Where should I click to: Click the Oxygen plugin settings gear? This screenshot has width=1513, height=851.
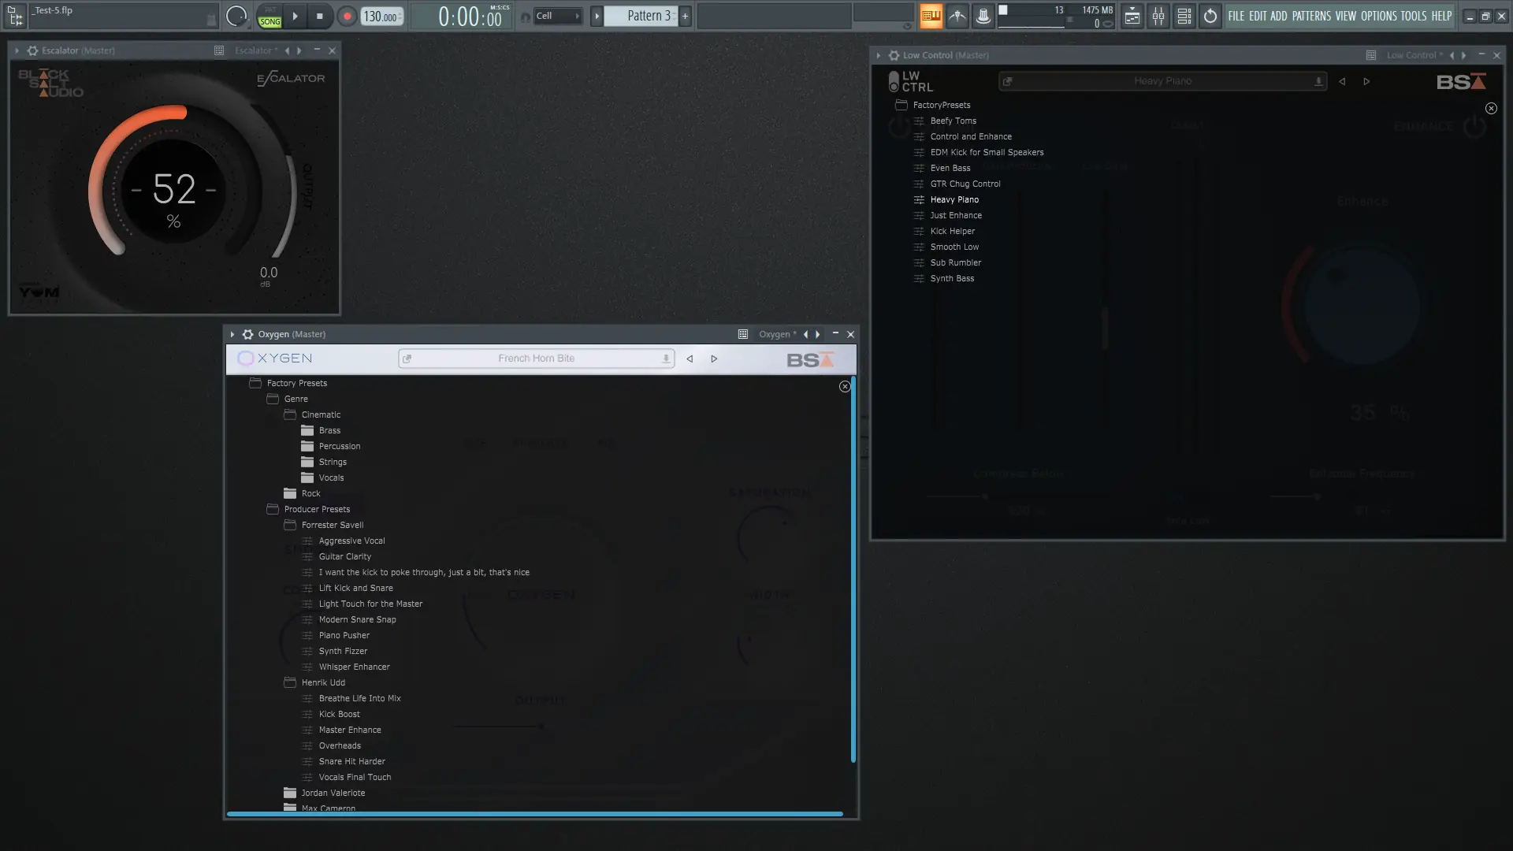(247, 334)
